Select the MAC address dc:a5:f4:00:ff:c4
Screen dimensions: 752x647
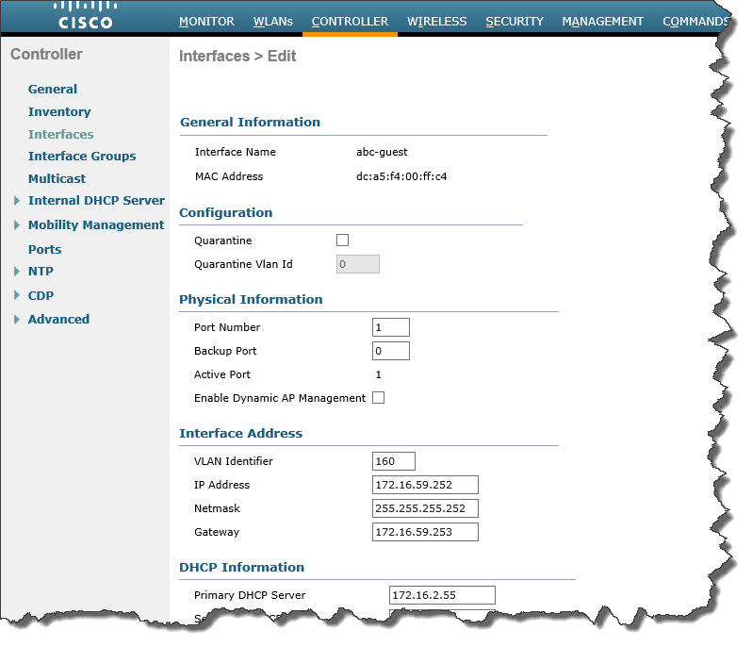401,176
